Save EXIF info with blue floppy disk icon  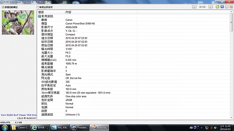pos(222,7)
